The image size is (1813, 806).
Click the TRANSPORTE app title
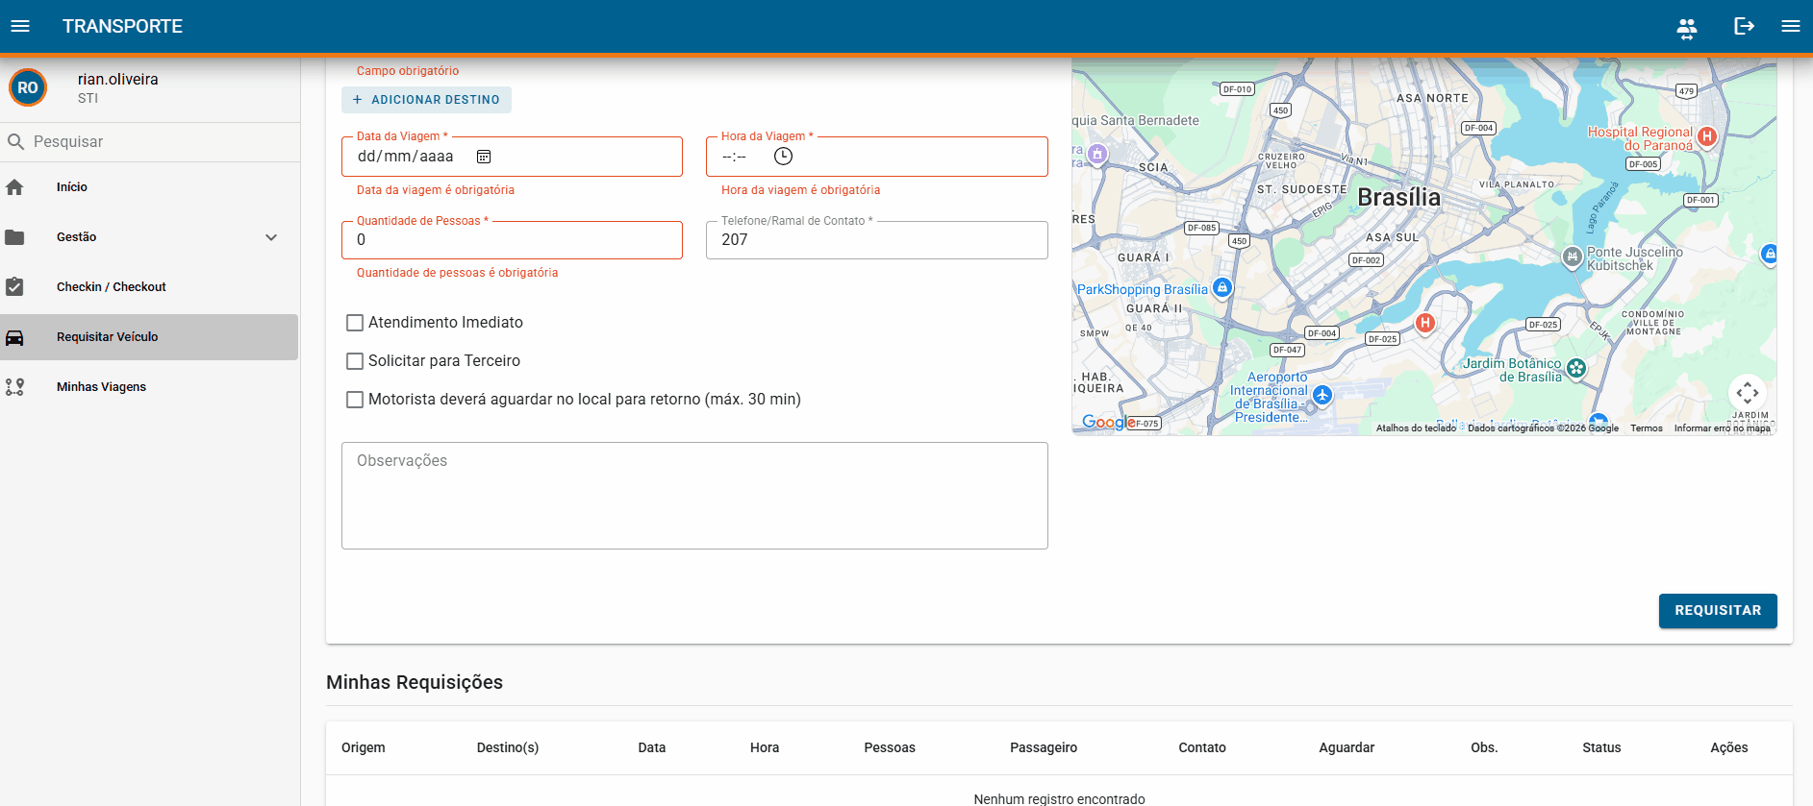[122, 26]
